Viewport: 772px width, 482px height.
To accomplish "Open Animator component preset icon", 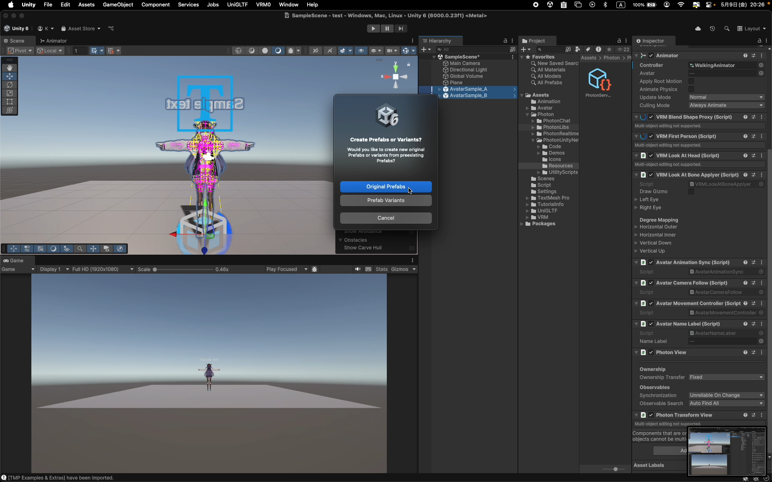I will tap(754, 56).
